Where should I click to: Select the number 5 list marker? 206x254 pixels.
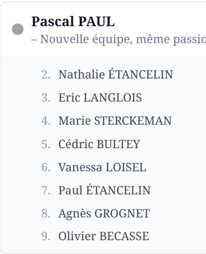click(46, 144)
